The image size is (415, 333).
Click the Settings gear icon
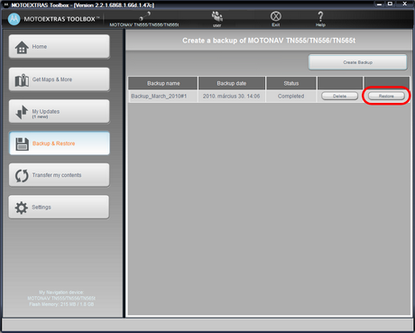[22, 208]
